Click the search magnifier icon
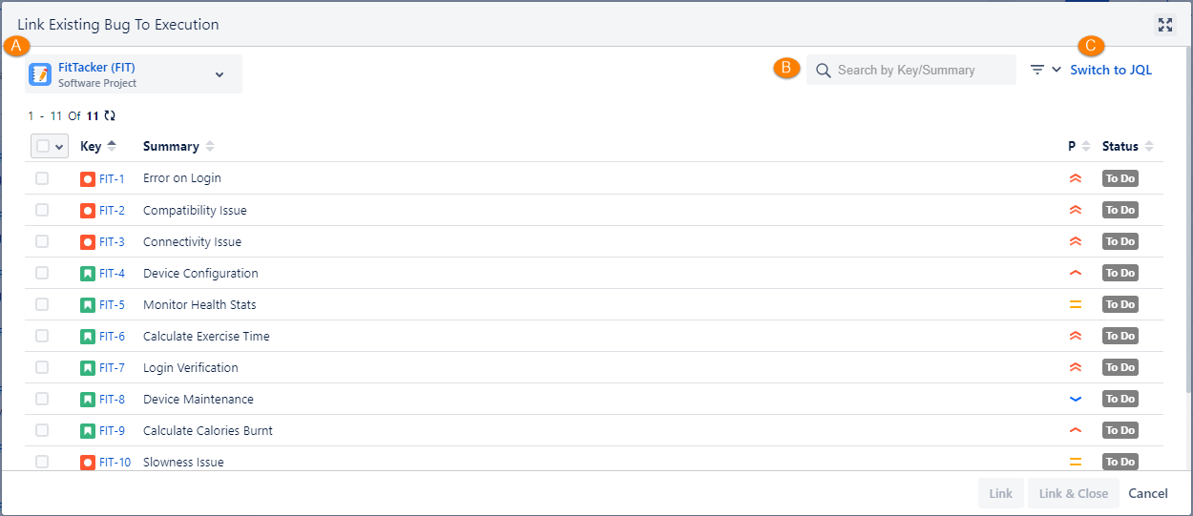1193x516 pixels. pyautogui.click(x=824, y=70)
